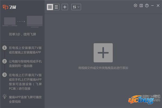Click the add file toolbar button
The image size is (162, 108).
pos(65,7)
